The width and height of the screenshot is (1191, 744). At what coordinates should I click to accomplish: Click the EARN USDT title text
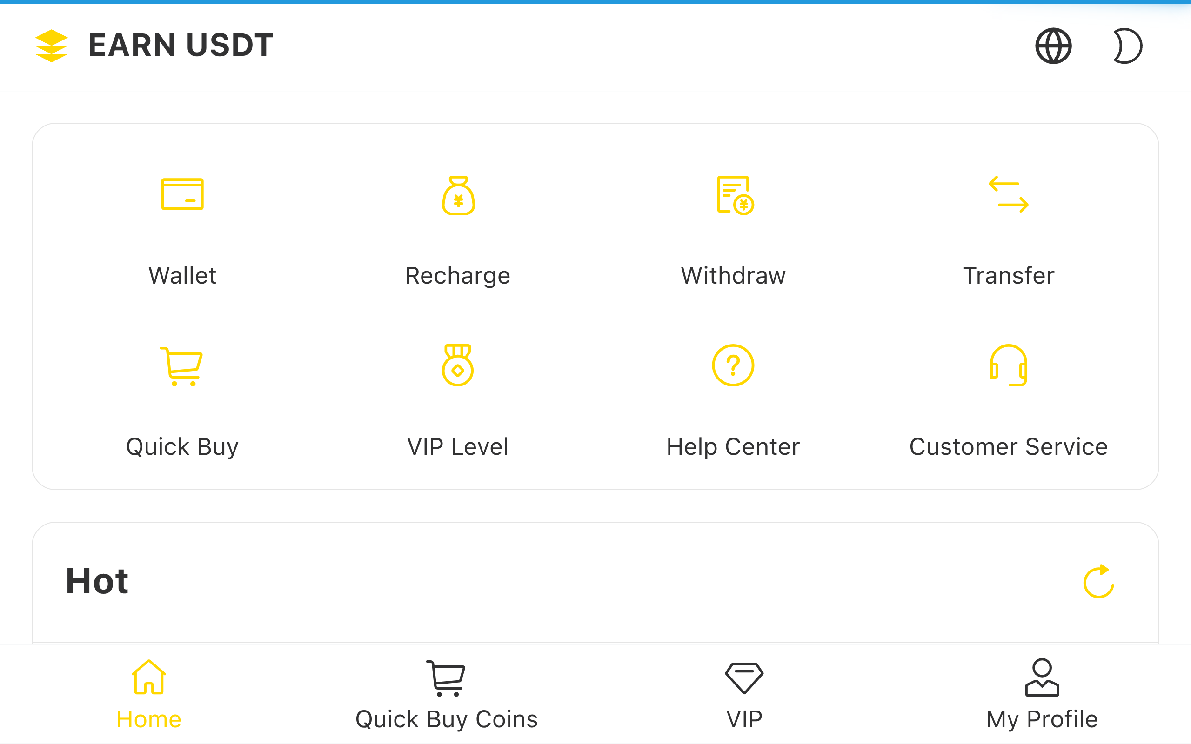click(181, 45)
